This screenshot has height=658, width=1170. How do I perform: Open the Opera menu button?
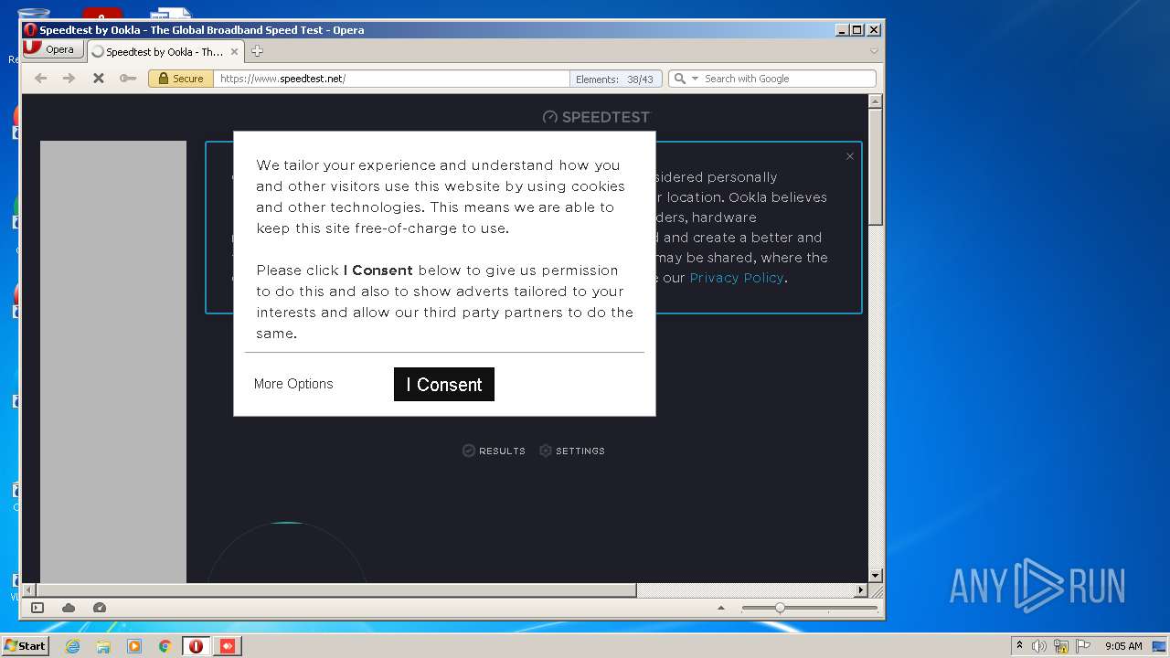click(x=53, y=49)
